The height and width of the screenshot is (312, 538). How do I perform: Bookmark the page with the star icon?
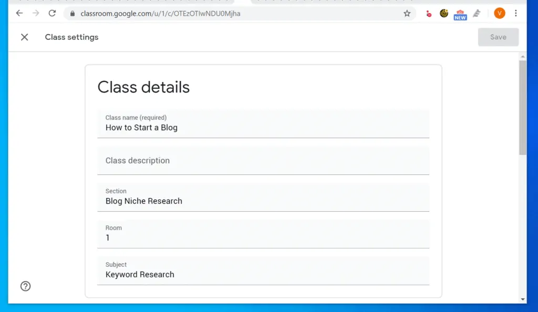[407, 14]
